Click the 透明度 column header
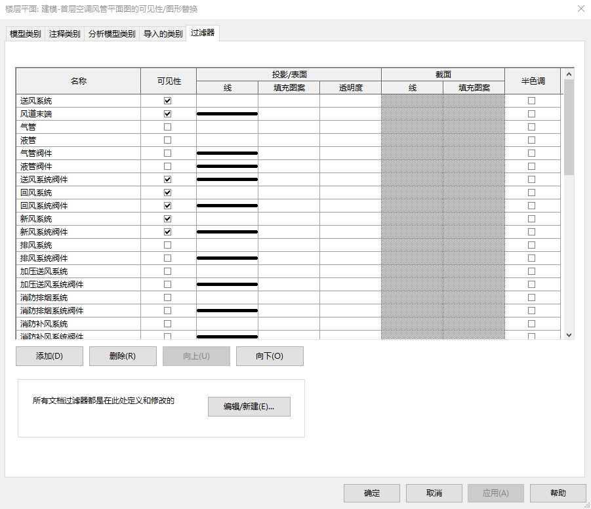Image resolution: width=591 pixels, height=509 pixels. 350,88
